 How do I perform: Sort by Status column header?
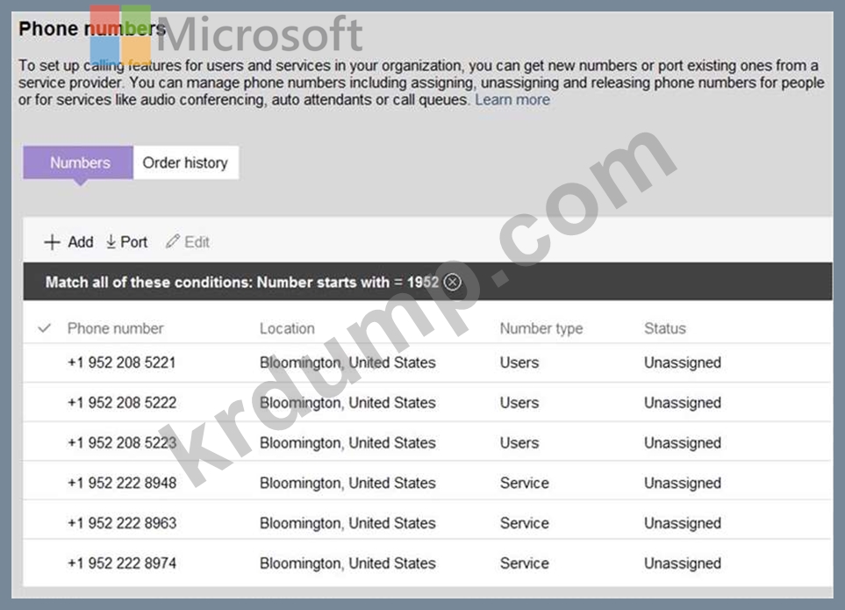(x=664, y=328)
